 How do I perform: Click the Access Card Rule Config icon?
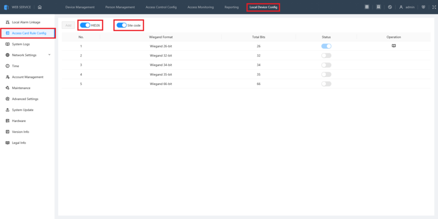click(x=8, y=33)
